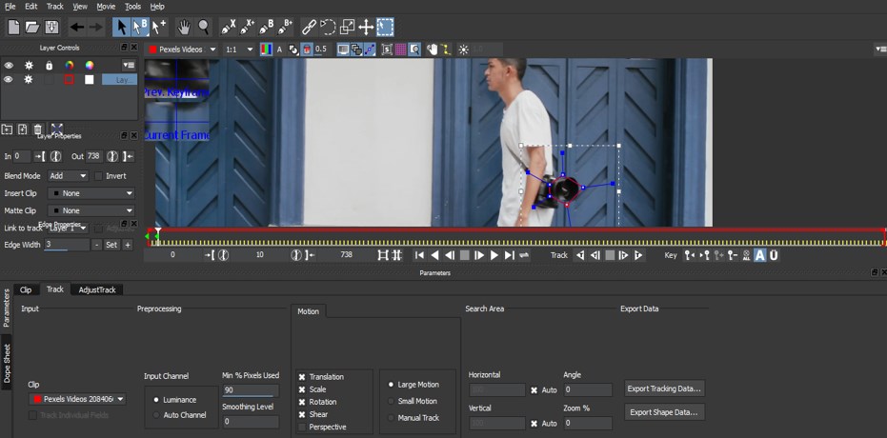Image resolution: width=887 pixels, height=438 pixels.
Task: Click Export Shape Data button
Action: [665, 412]
